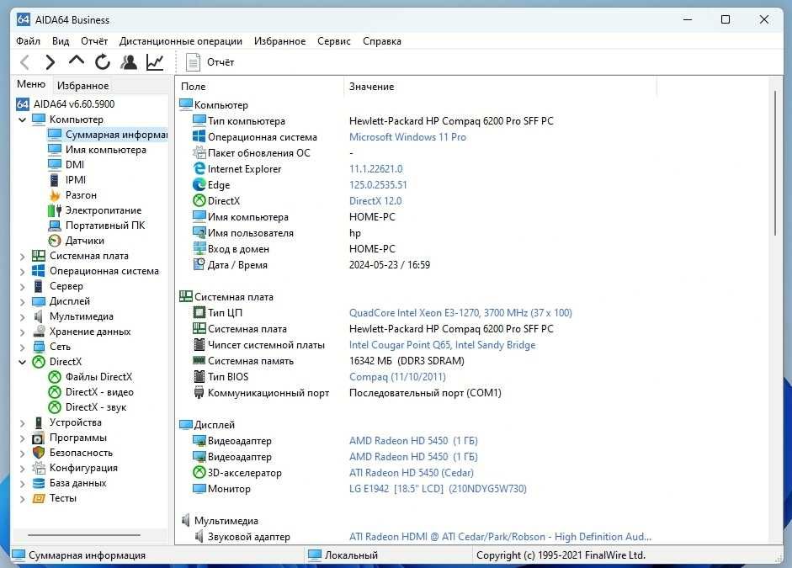Screen dimensions: 792x568
Task: Open the Отчёт menu in menu bar
Action: click(x=94, y=41)
